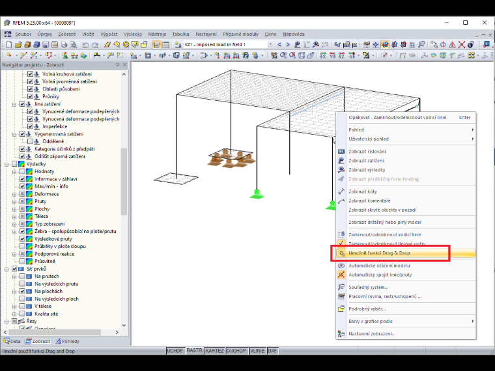Screen dimensions: 495x371
Task: Click the Redo arrow icon
Action: pyautogui.click(x=95, y=45)
